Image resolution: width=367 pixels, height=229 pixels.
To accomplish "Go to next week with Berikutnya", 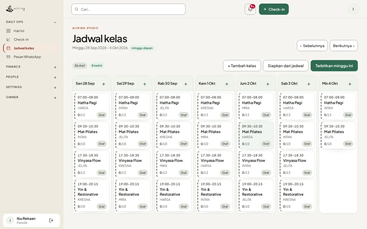I will pyautogui.click(x=344, y=46).
